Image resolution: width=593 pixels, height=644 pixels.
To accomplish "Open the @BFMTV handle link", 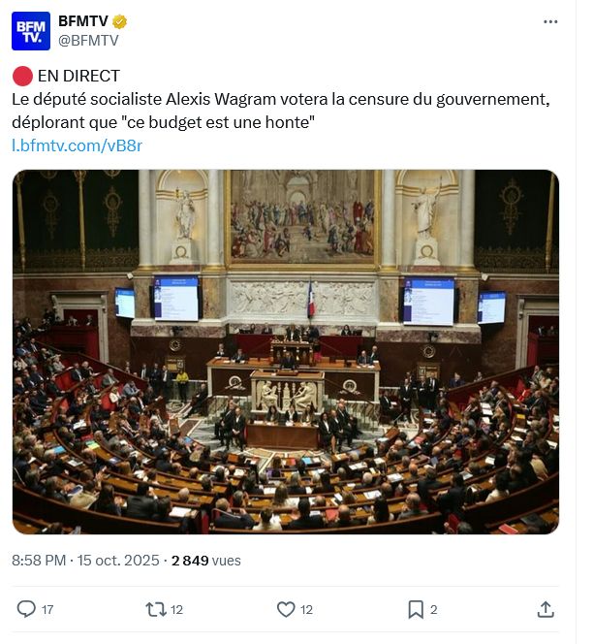I will pyautogui.click(x=88, y=41).
